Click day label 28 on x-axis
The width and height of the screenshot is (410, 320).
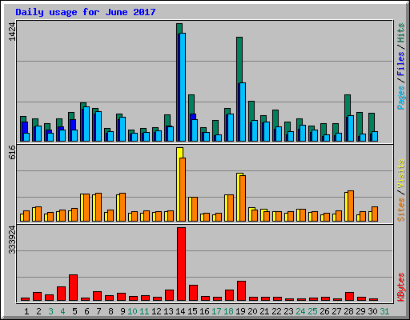click(348, 311)
